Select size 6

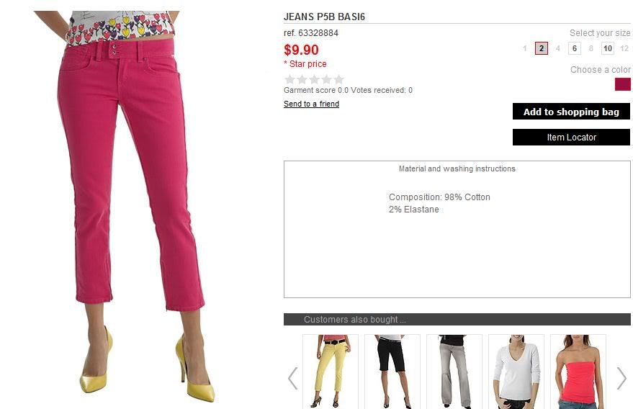(575, 48)
